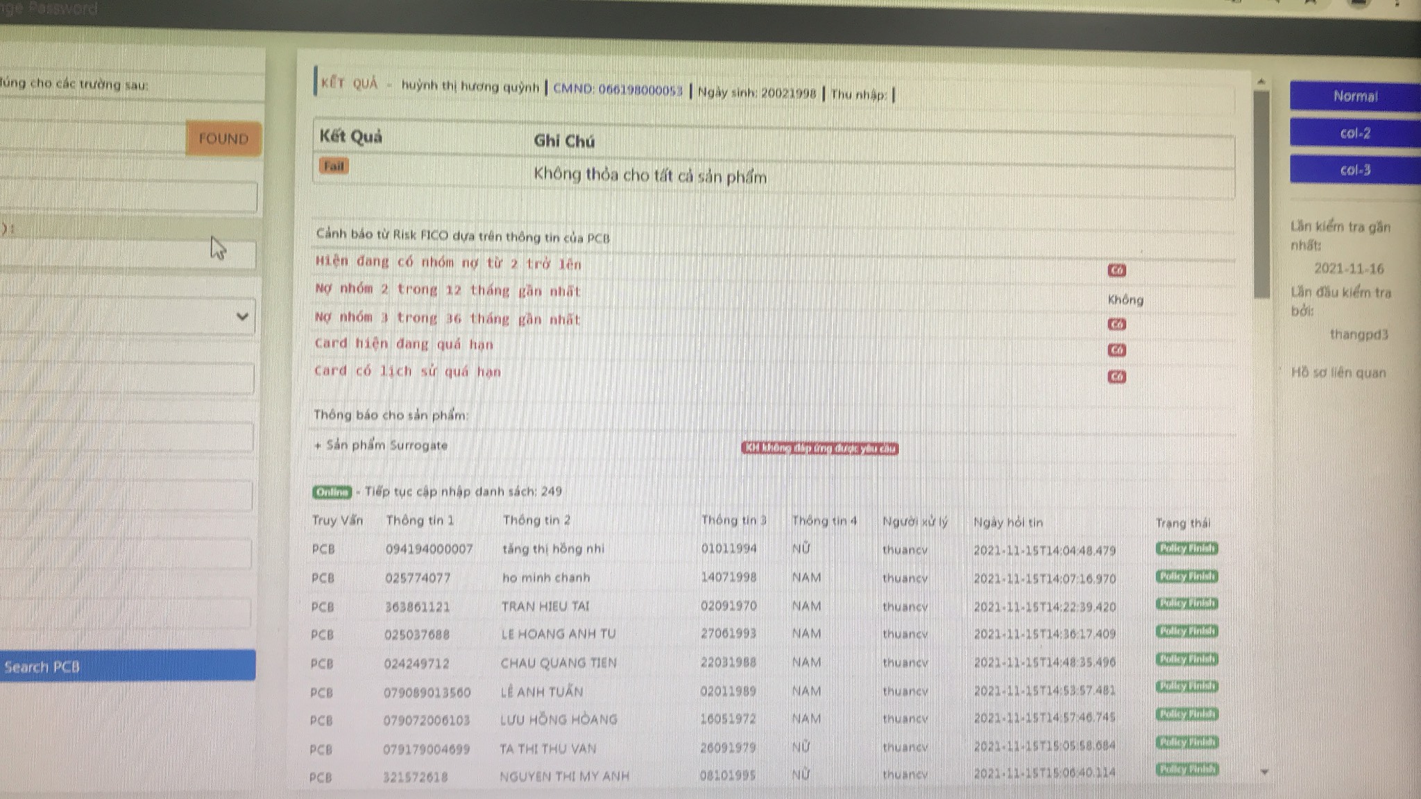Click the input field with the mouse cursor
Screen dimensions: 1421x799
(128, 255)
